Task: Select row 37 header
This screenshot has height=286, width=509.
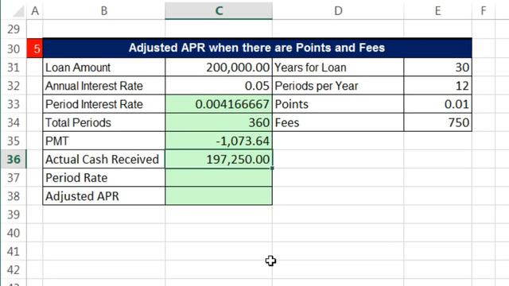Action: 14,178
